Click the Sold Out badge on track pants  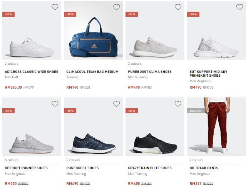195,110
